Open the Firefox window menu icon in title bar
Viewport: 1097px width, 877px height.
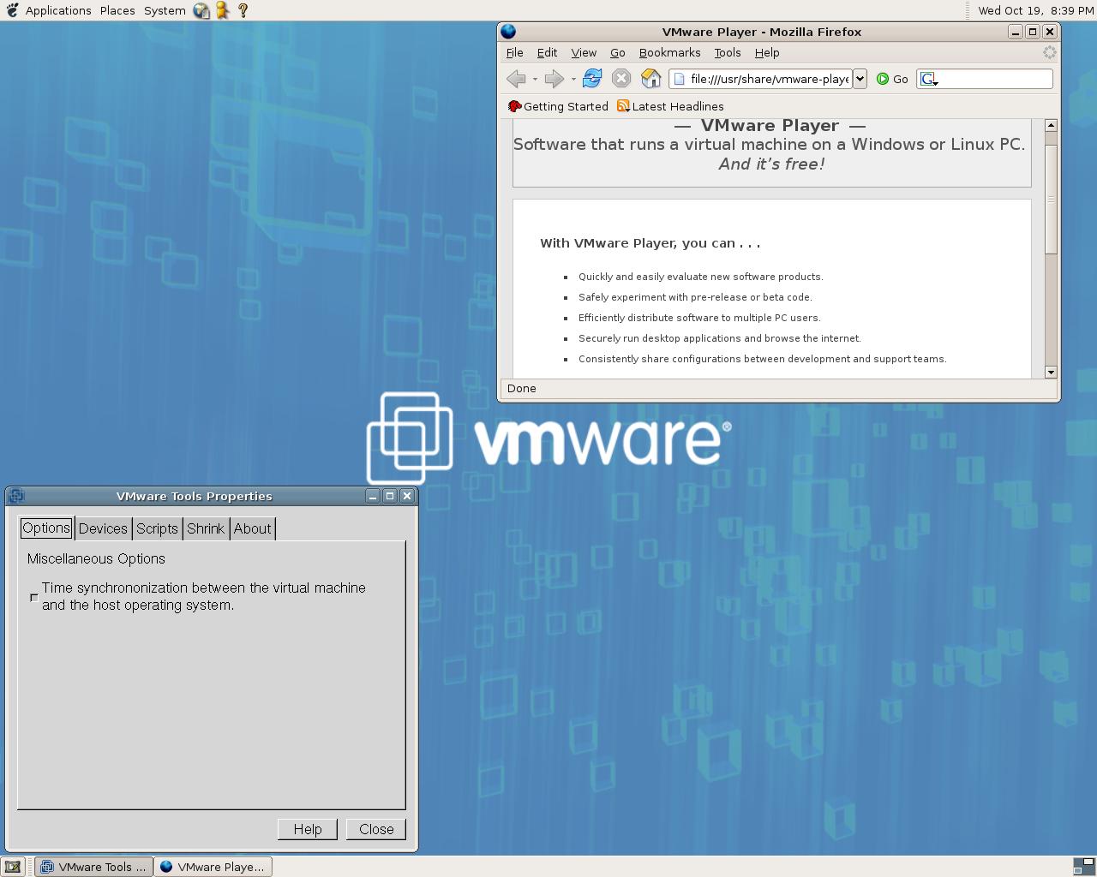click(x=508, y=32)
